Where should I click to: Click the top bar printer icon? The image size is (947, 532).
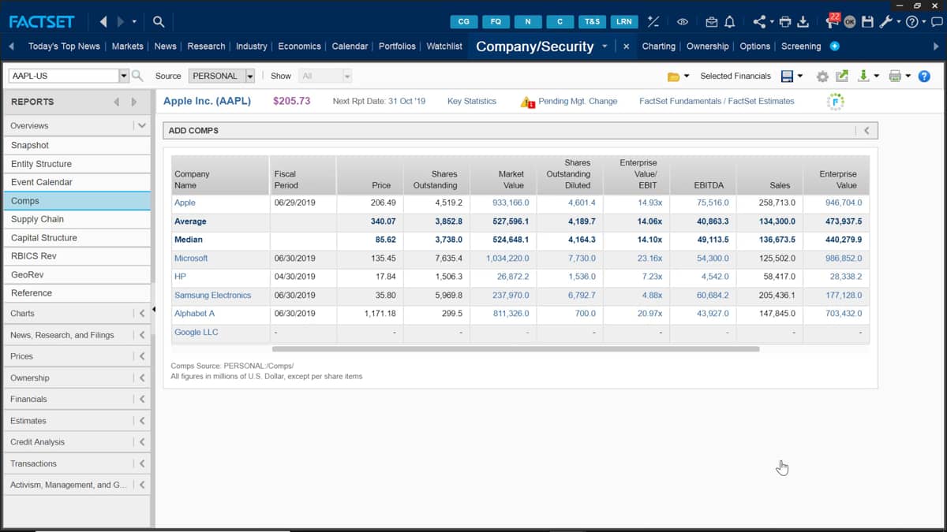[x=784, y=22]
